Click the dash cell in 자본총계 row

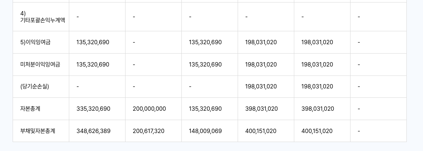pyautogui.click(x=359, y=109)
